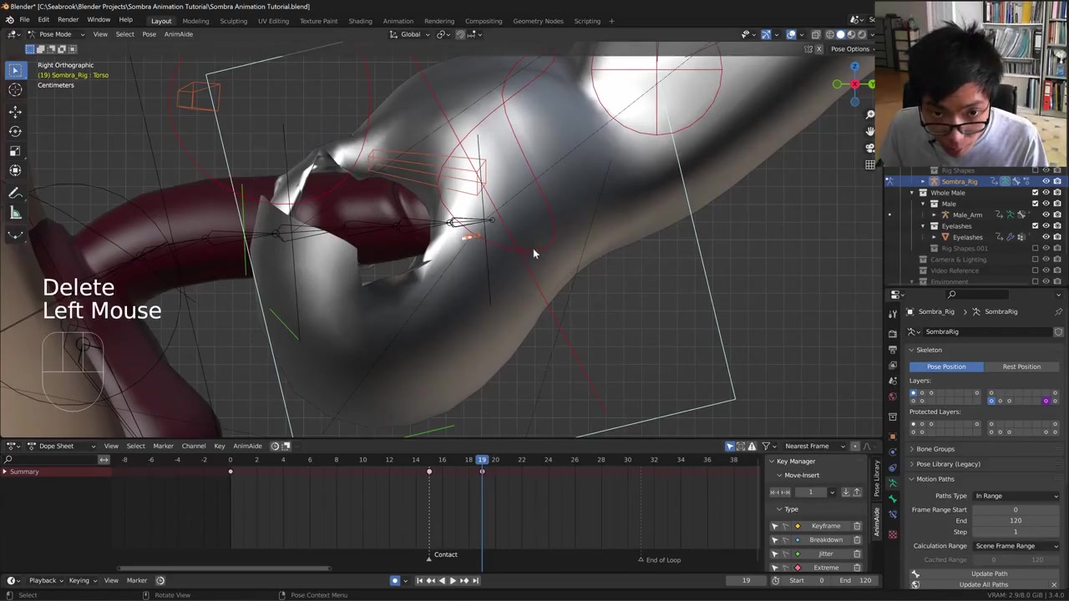Select the Move tool in the viewport toolbar
1069x601 pixels.
(x=15, y=111)
